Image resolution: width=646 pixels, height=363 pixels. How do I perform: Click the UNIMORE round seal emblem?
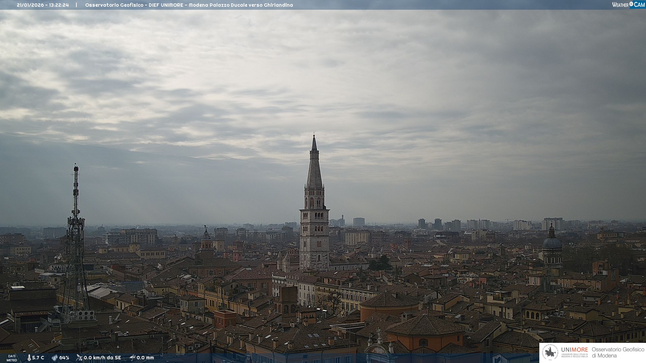[550, 353]
